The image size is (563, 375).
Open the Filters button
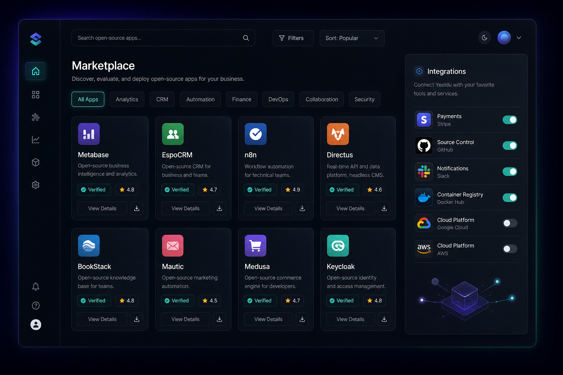pos(293,38)
